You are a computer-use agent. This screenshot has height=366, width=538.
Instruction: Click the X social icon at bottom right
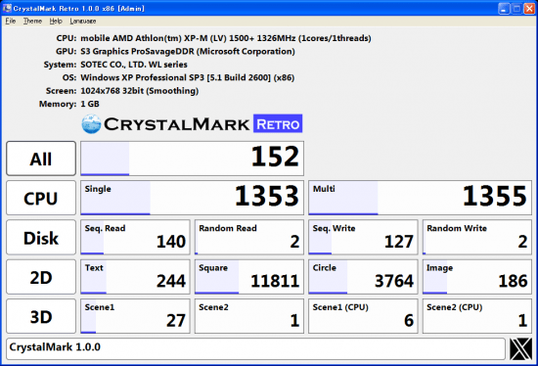(520, 349)
